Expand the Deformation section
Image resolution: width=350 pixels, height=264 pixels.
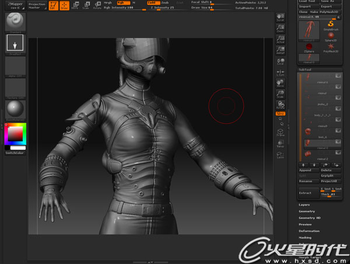click(309, 231)
